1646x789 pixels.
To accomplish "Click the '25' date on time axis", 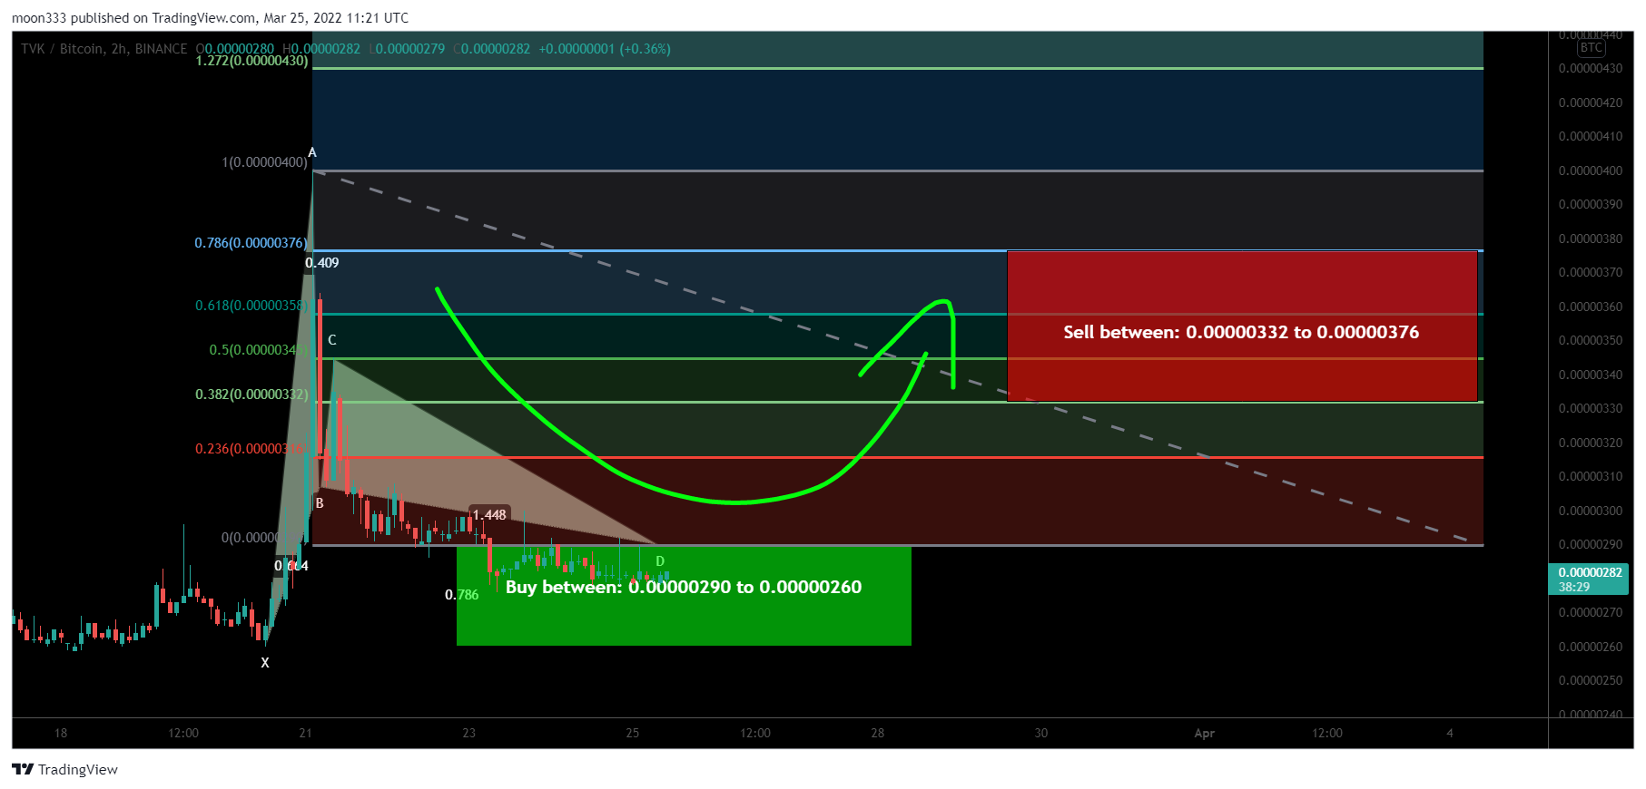I will tap(632, 733).
